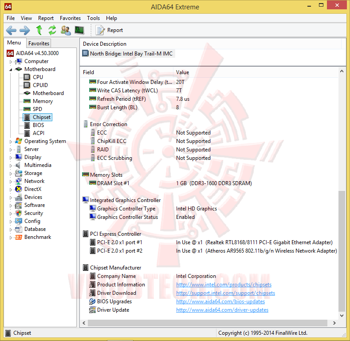350x341 pixels.
Task: Expand the Multimedia tree node
Action: pos(11,166)
